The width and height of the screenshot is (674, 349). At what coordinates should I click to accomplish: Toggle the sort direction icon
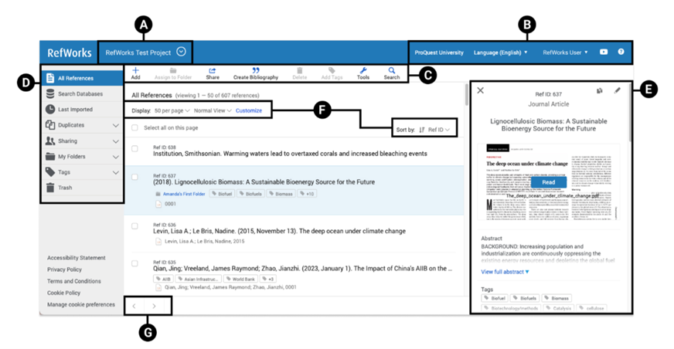point(422,130)
